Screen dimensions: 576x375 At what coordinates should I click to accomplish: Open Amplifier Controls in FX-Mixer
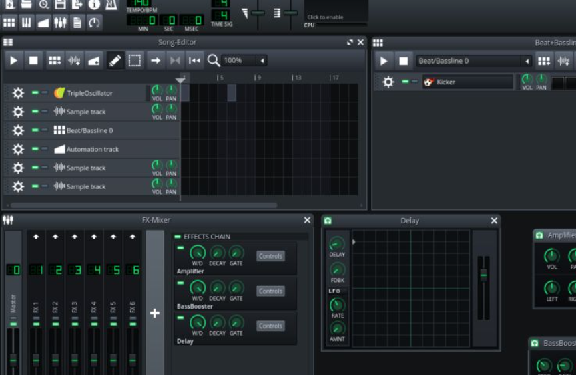270,256
